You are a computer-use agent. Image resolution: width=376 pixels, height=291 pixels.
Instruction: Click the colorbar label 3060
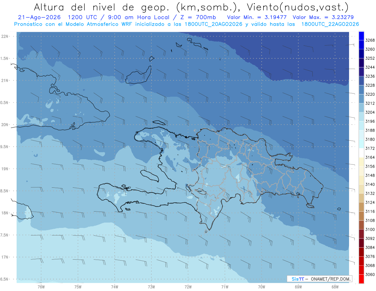click(370, 274)
